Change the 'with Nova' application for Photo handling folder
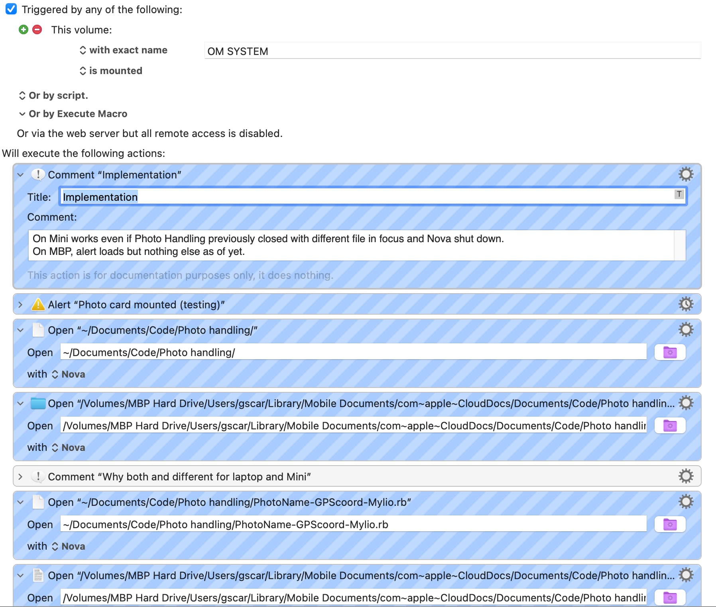716x607 pixels. tap(69, 374)
